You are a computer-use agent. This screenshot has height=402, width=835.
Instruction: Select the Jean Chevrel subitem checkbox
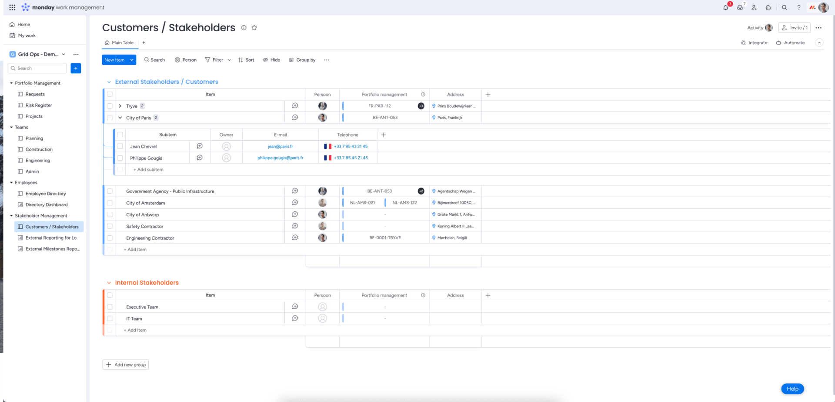pos(120,146)
